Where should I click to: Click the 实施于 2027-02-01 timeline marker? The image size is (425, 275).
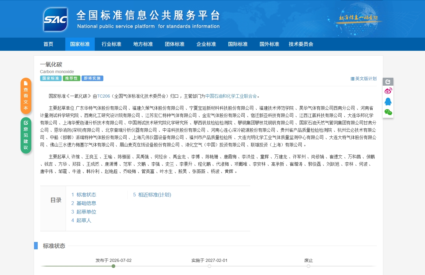209,266
